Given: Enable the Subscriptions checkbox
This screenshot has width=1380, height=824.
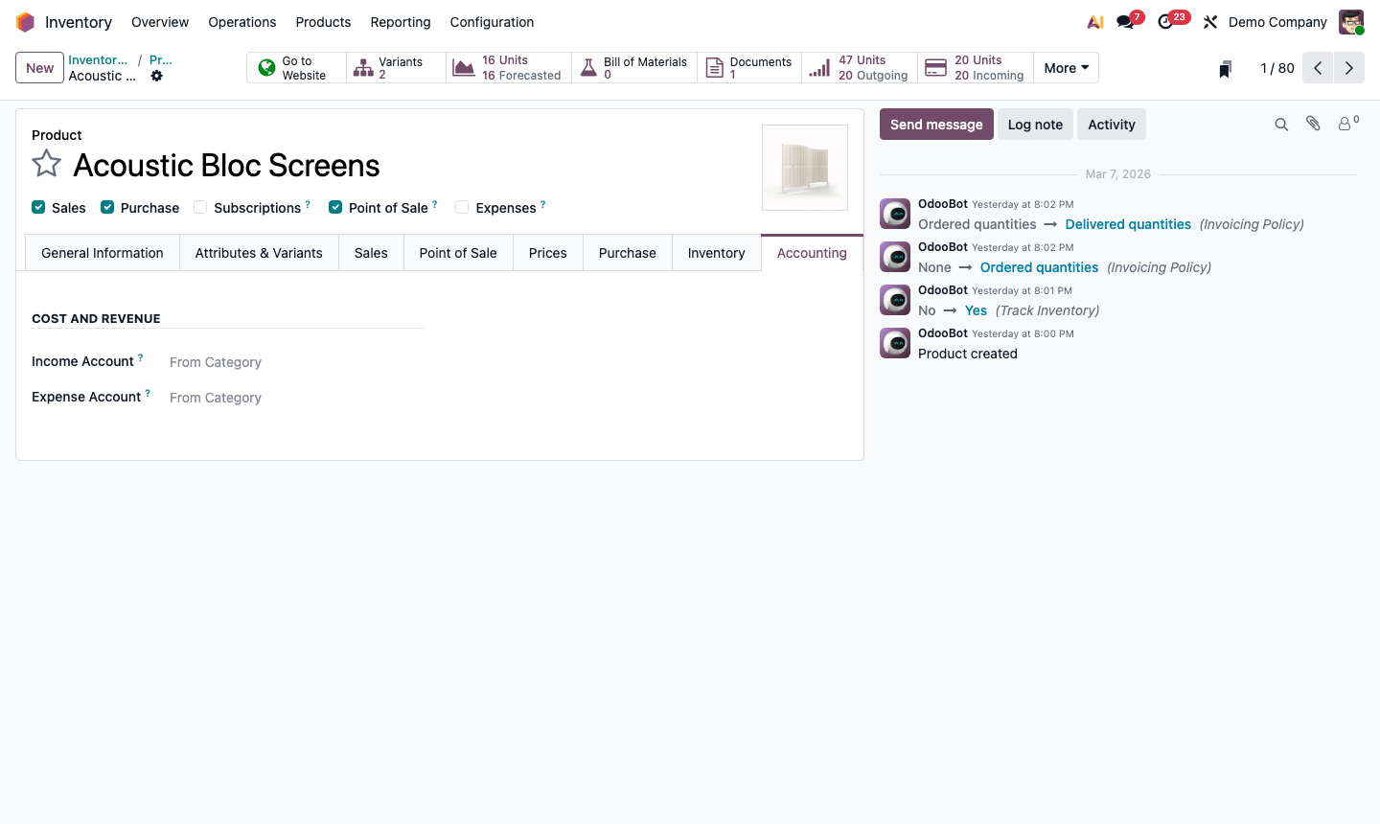Looking at the screenshot, I should [199, 207].
